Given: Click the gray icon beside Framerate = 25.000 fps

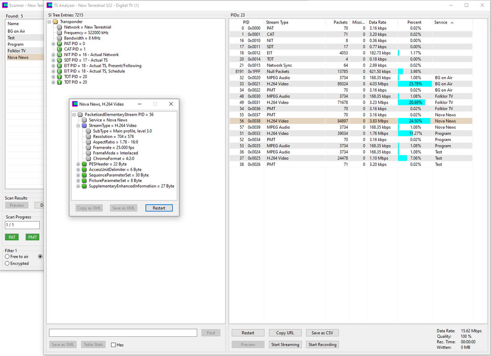Looking at the screenshot, I should pos(88,148).
